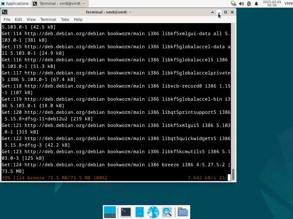Maximize the Terminal window
The width and height of the screenshot is (293, 219).
tap(225, 12)
